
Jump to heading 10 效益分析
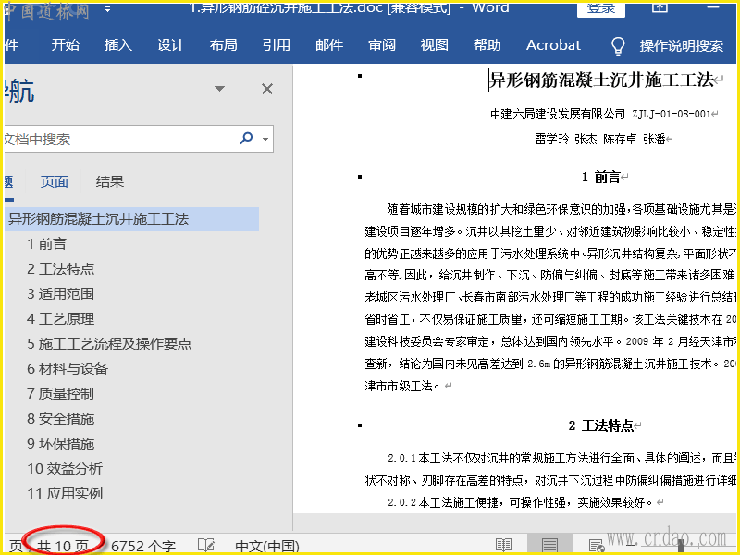click(65, 469)
